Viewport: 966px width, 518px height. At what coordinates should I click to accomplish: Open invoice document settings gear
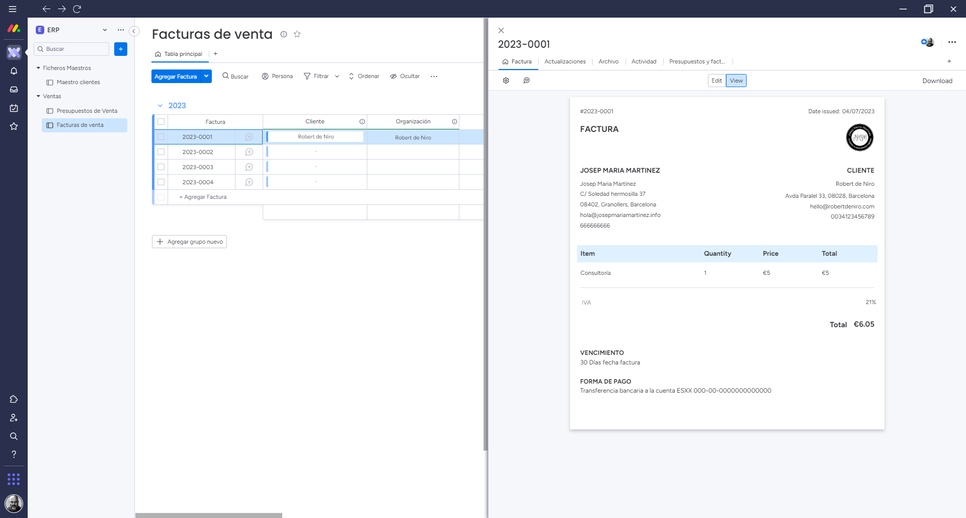click(x=506, y=81)
